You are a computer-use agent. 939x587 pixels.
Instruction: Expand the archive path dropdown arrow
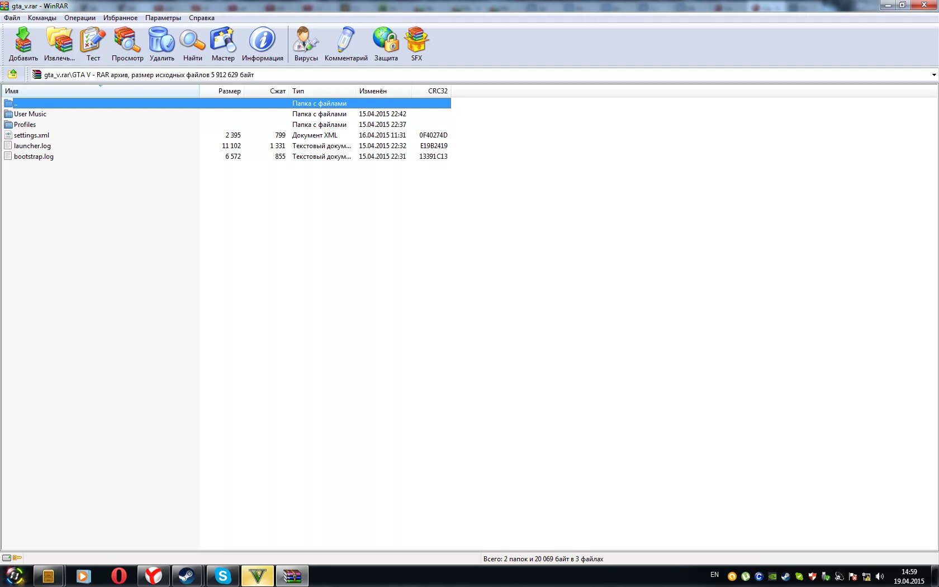(x=933, y=75)
